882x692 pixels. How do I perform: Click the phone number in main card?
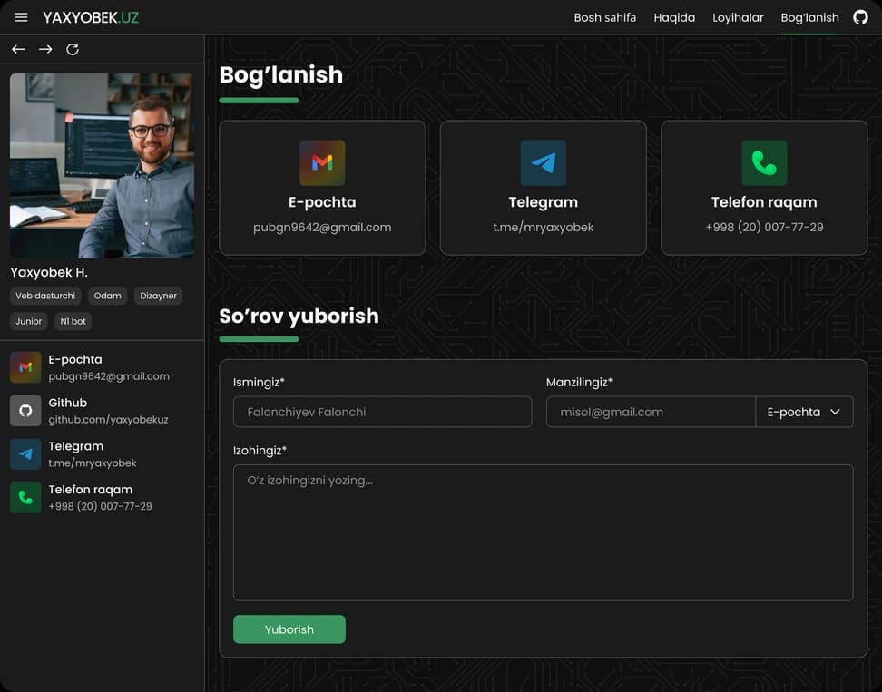764,227
